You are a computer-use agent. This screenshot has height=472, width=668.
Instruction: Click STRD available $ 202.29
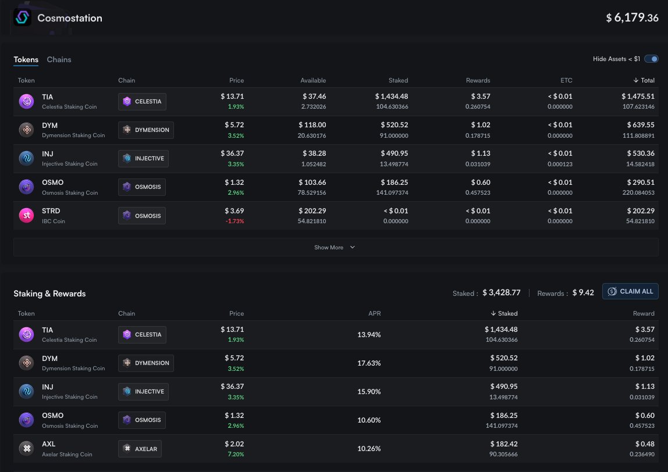click(x=312, y=210)
